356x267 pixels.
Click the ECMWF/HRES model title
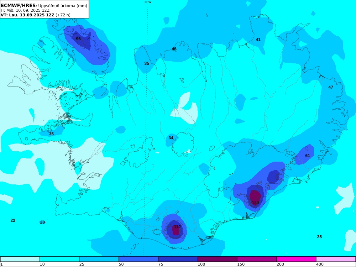18,6
